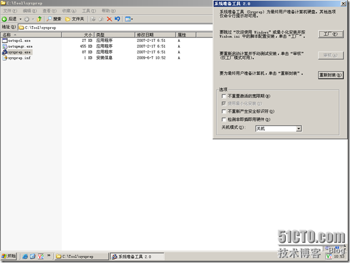350x263 pixels.
Task: Click the VM quick launch icon
Action: coord(41,256)
